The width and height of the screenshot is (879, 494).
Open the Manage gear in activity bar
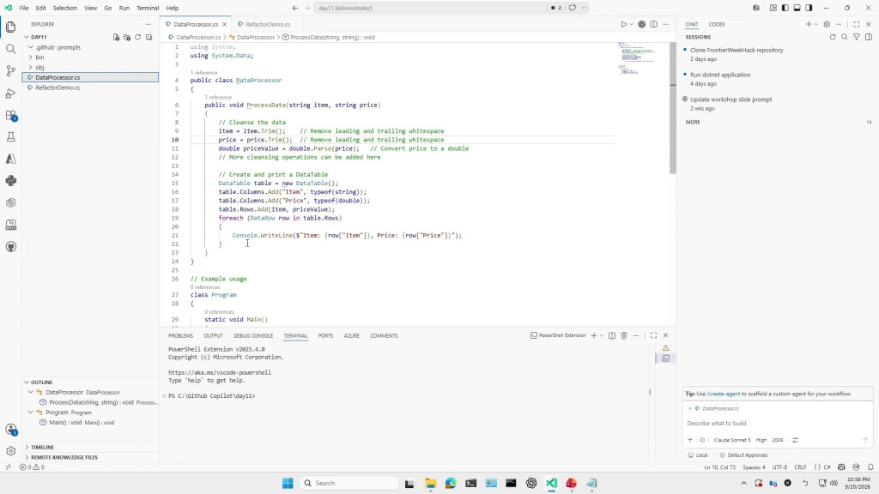click(10, 451)
